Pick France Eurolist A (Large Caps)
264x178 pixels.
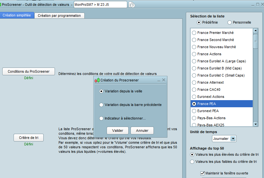tap(222, 61)
